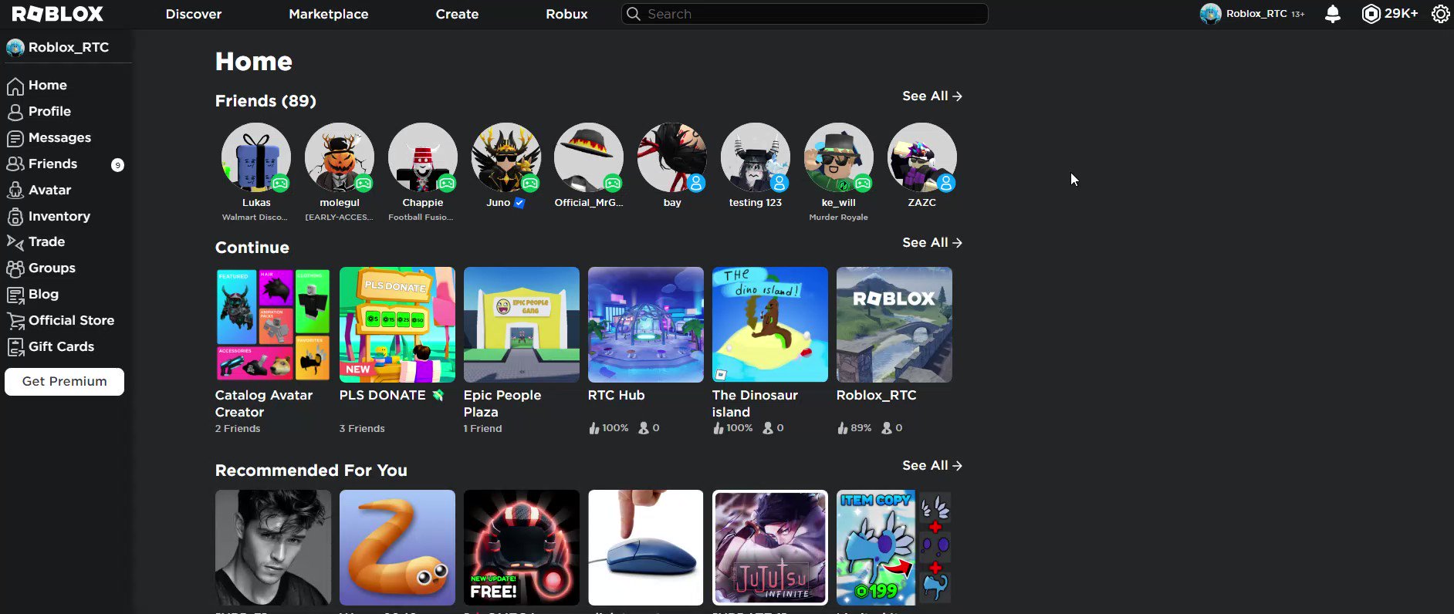Click the '3 Friends' text under PLS DONATE

tap(362, 429)
